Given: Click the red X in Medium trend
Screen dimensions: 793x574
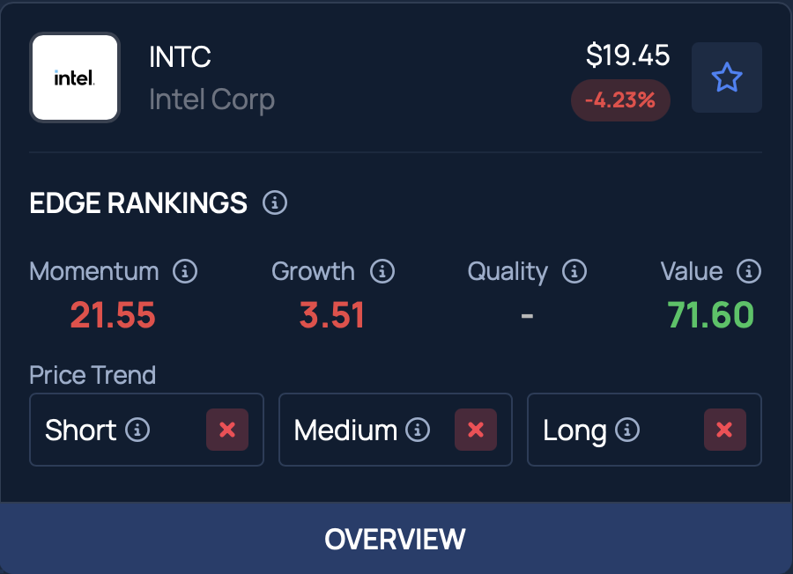Looking at the screenshot, I should 476,430.
